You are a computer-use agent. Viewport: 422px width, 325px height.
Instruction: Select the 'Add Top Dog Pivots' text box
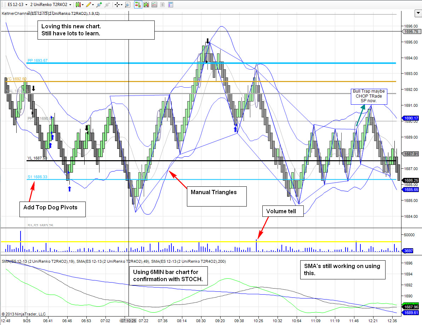click(52, 209)
